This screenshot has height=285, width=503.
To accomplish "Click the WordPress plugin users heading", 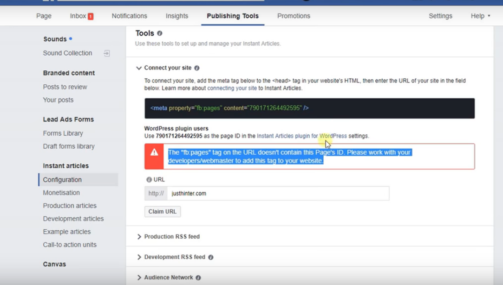I will [x=176, y=128].
